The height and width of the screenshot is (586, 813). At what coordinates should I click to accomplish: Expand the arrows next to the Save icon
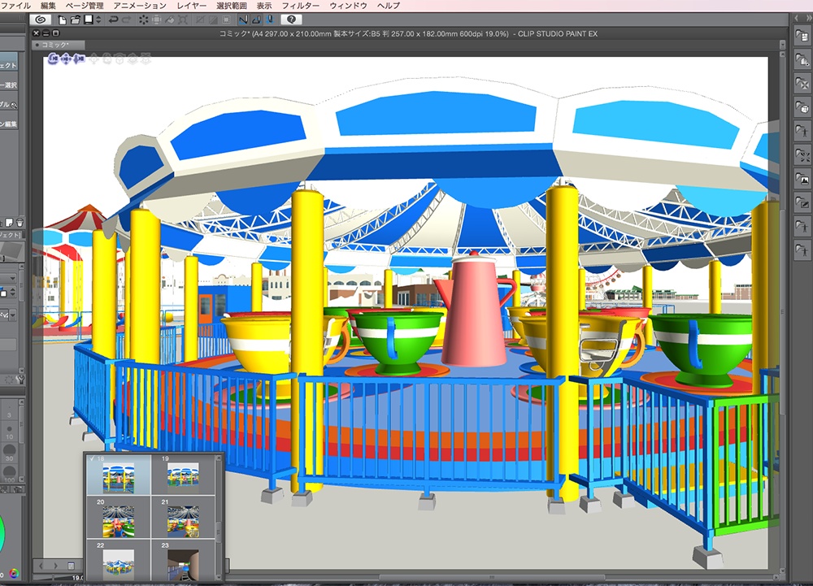point(98,19)
